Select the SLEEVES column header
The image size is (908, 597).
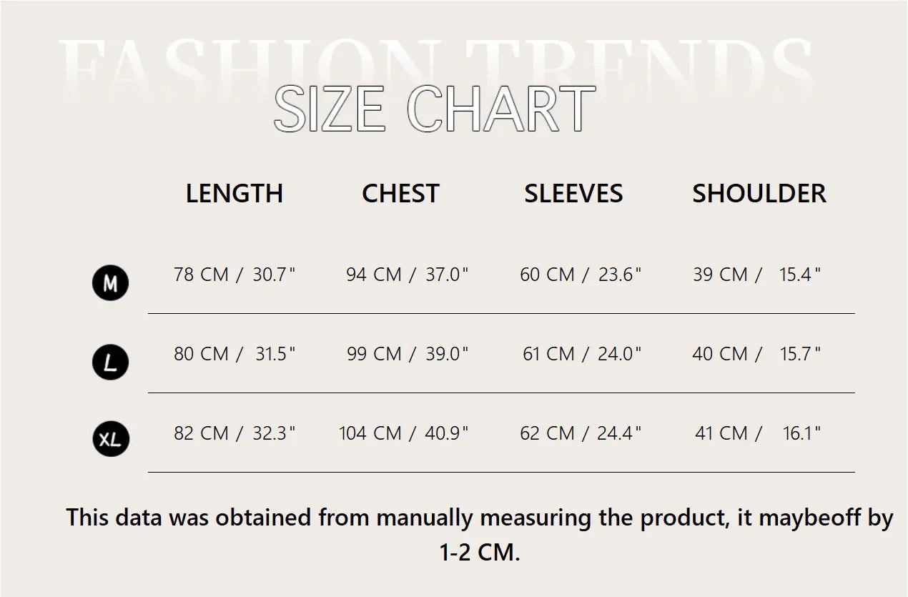click(573, 194)
